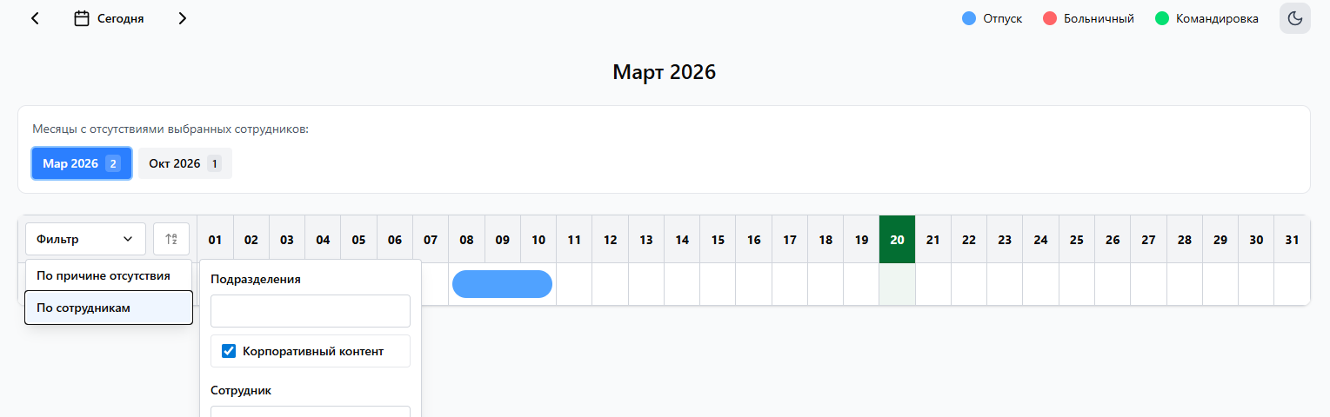Click the red Больничный legend dot
This screenshot has height=417, width=1330.
click(1050, 18)
